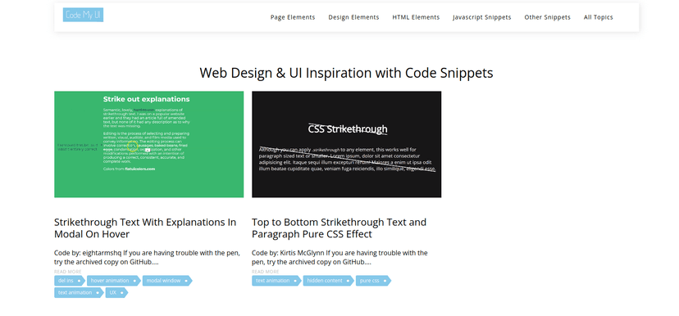Select the modal window tag
679x316 pixels.
(167, 281)
